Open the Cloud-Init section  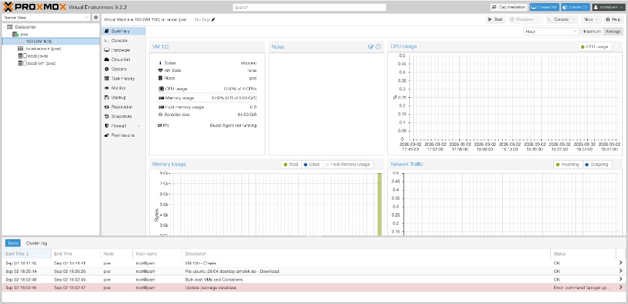tap(123, 60)
